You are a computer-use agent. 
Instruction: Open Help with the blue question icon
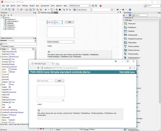point(130,10)
